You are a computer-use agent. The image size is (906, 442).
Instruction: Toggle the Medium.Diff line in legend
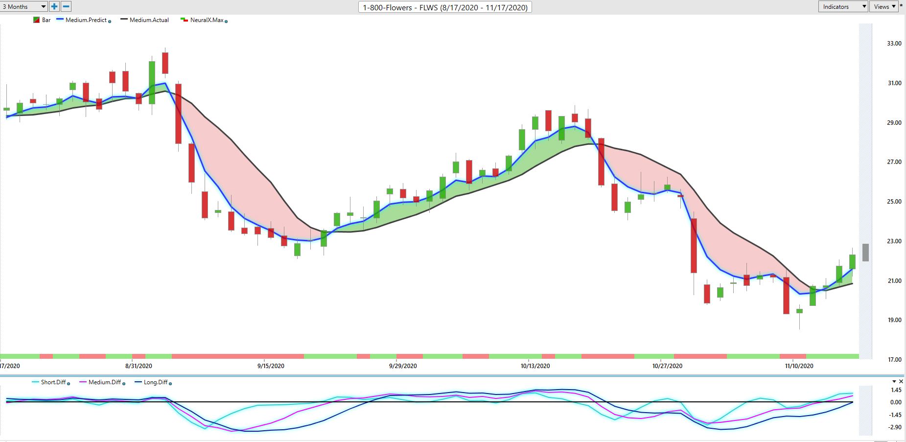pos(104,382)
